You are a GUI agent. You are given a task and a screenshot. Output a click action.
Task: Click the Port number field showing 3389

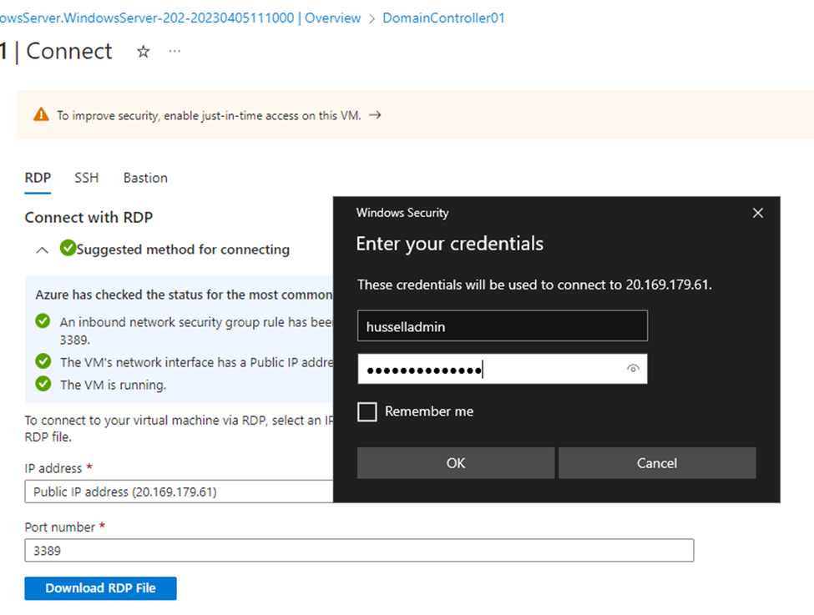(x=359, y=550)
